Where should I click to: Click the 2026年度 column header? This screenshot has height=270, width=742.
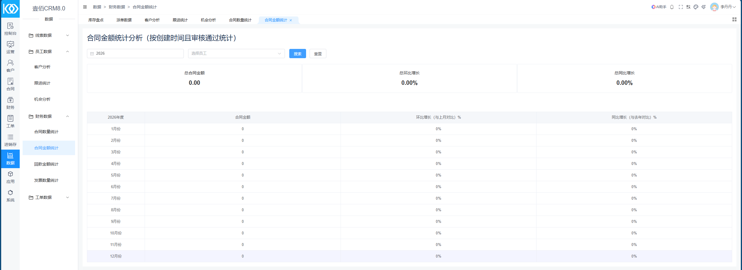[x=116, y=117]
